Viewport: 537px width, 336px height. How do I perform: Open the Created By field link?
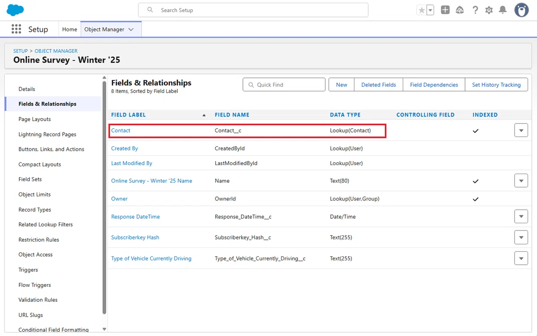click(124, 148)
